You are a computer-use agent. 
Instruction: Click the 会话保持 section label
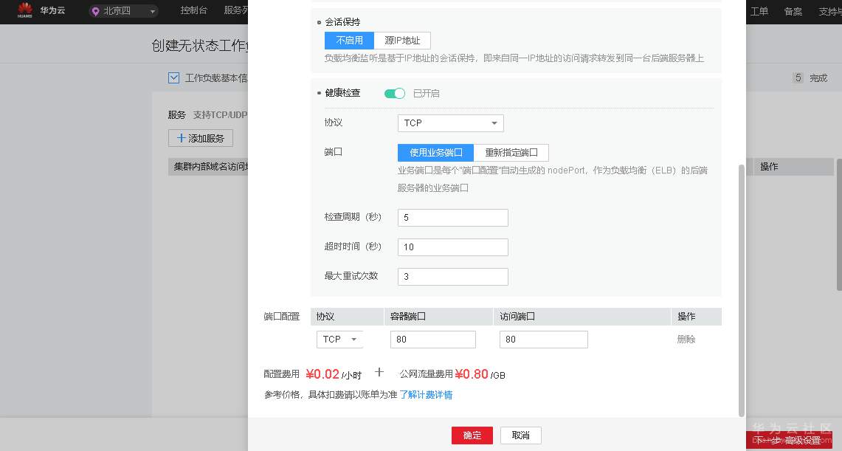point(342,22)
